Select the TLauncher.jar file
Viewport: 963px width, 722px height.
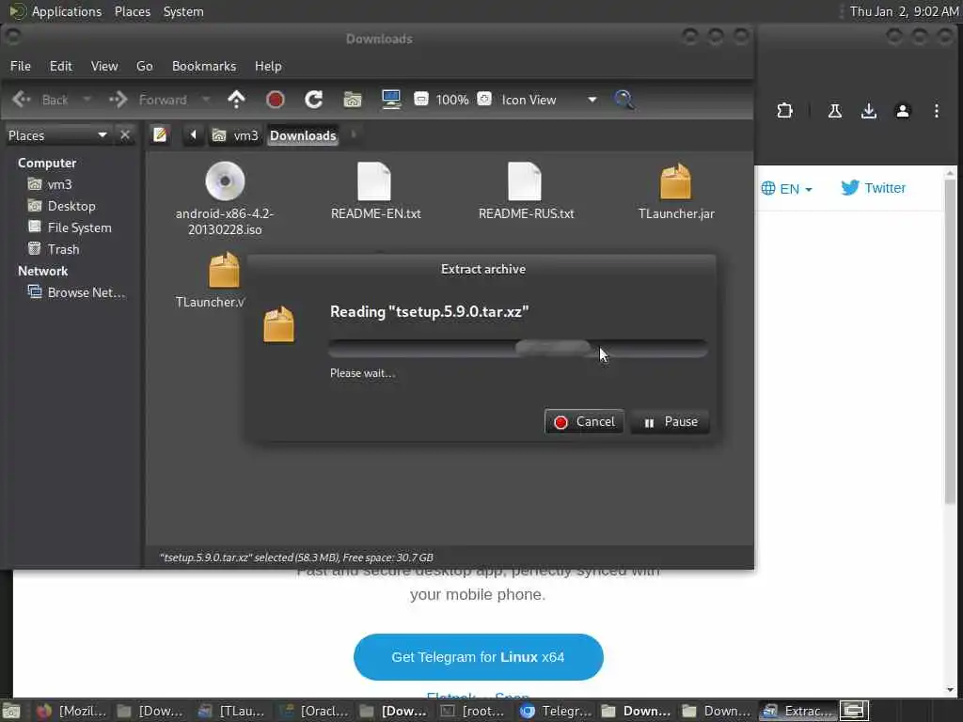(676, 191)
